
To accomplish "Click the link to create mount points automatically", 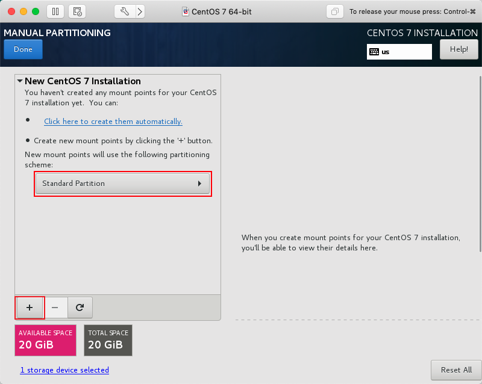I will [113, 122].
